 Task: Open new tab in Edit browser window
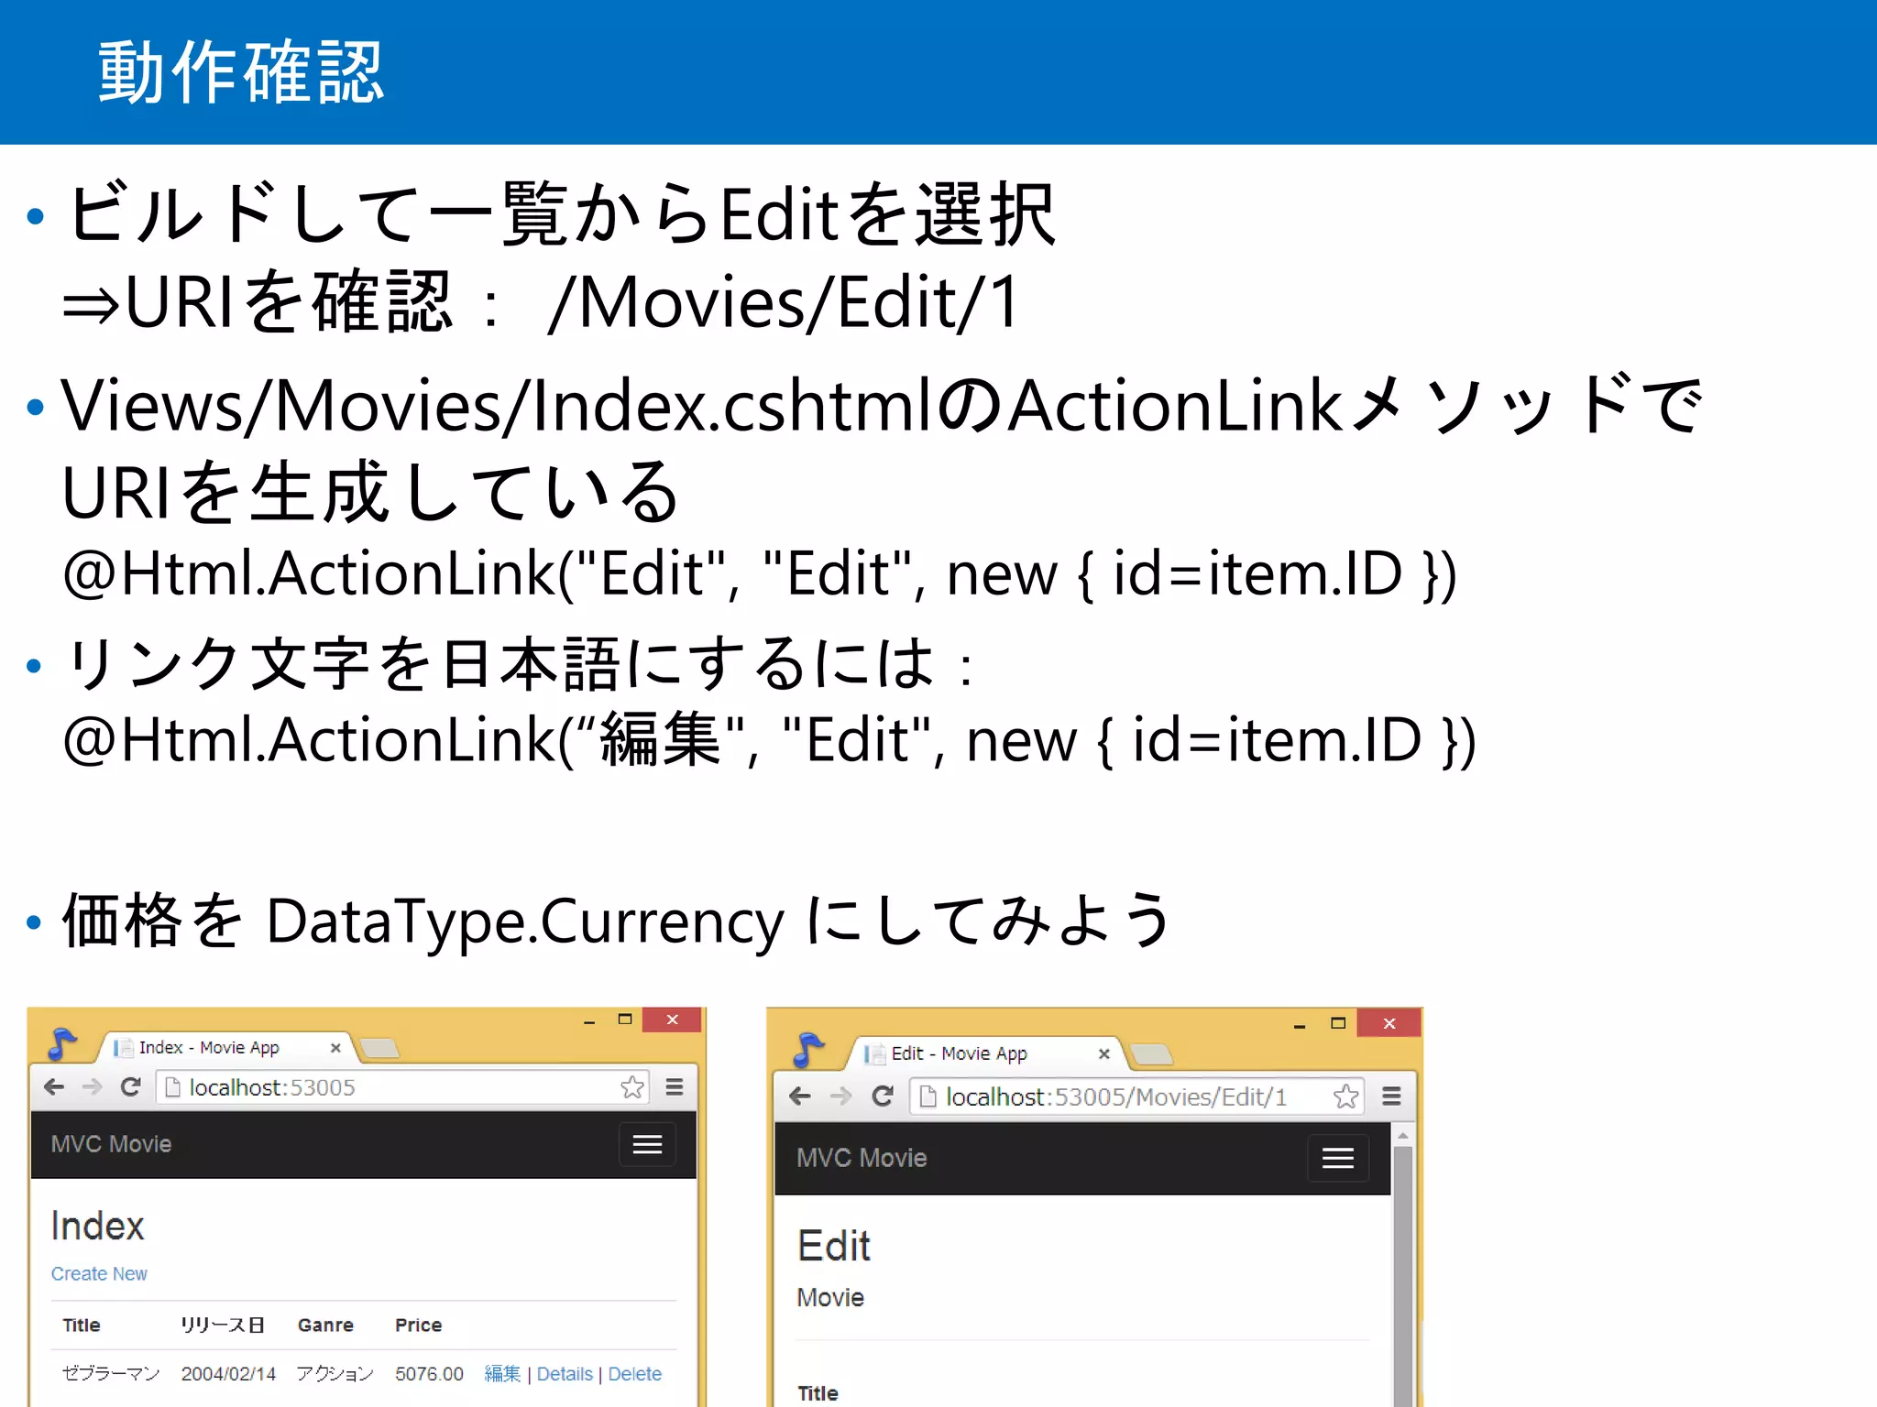1151,1054
